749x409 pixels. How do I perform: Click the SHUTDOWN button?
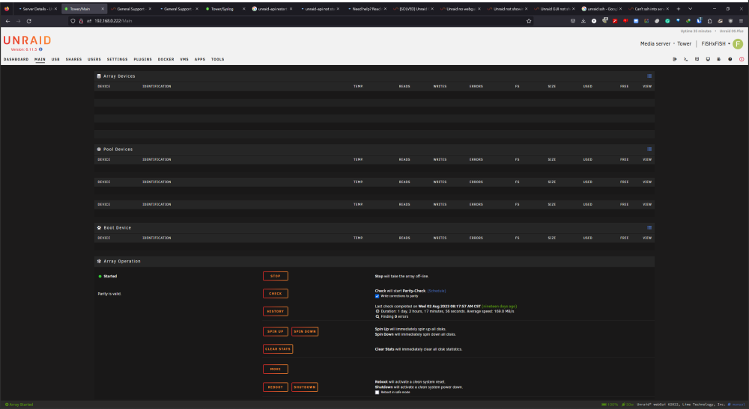[305, 387]
